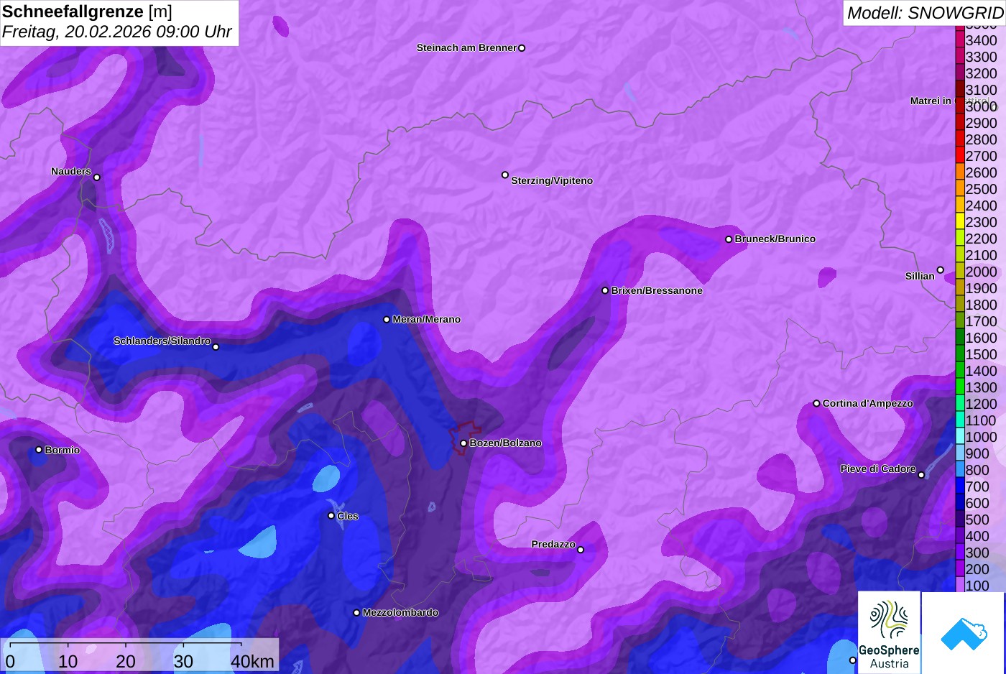Click the 0 mark on scale bar
This screenshot has width=1006, height=674.
point(10,661)
